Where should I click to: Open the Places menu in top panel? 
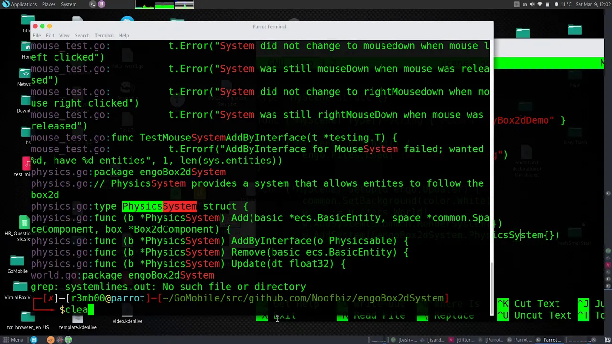coord(48,4)
